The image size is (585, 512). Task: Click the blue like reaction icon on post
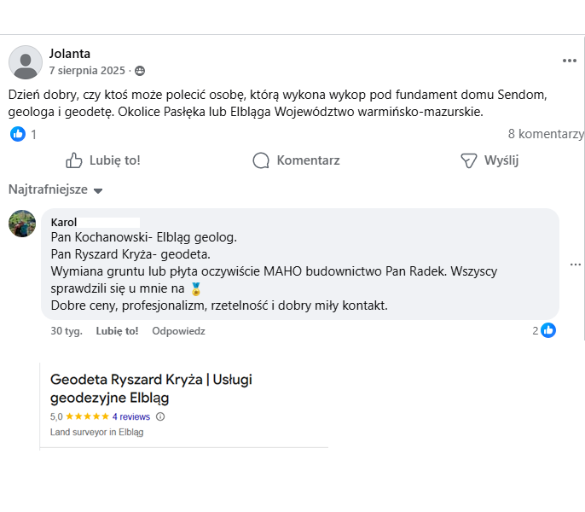pyautogui.click(x=18, y=134)
